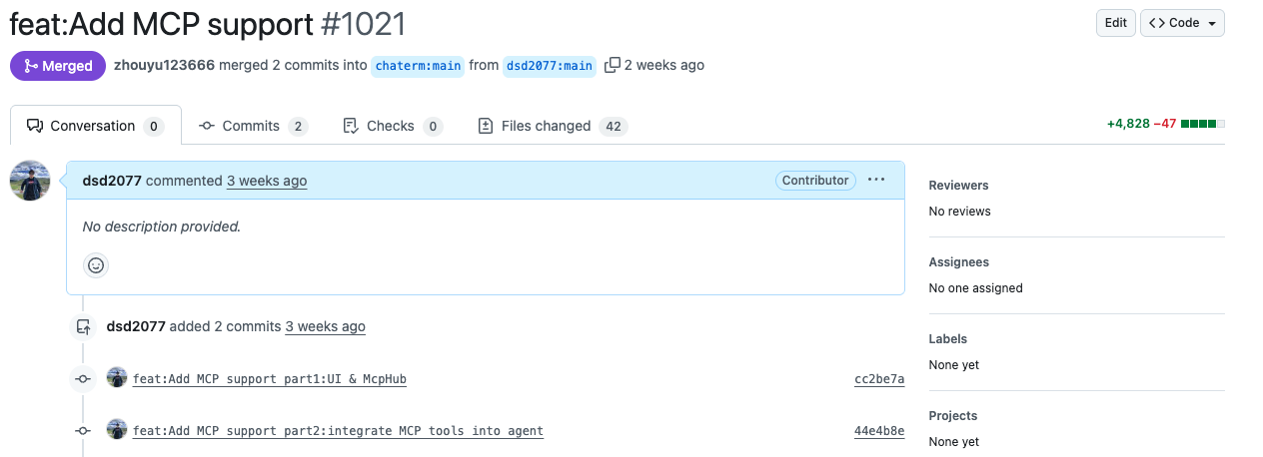Open the dsd2077:main head branch link
The width and height of the screenshot is (1263, 457).
[549, 66]
